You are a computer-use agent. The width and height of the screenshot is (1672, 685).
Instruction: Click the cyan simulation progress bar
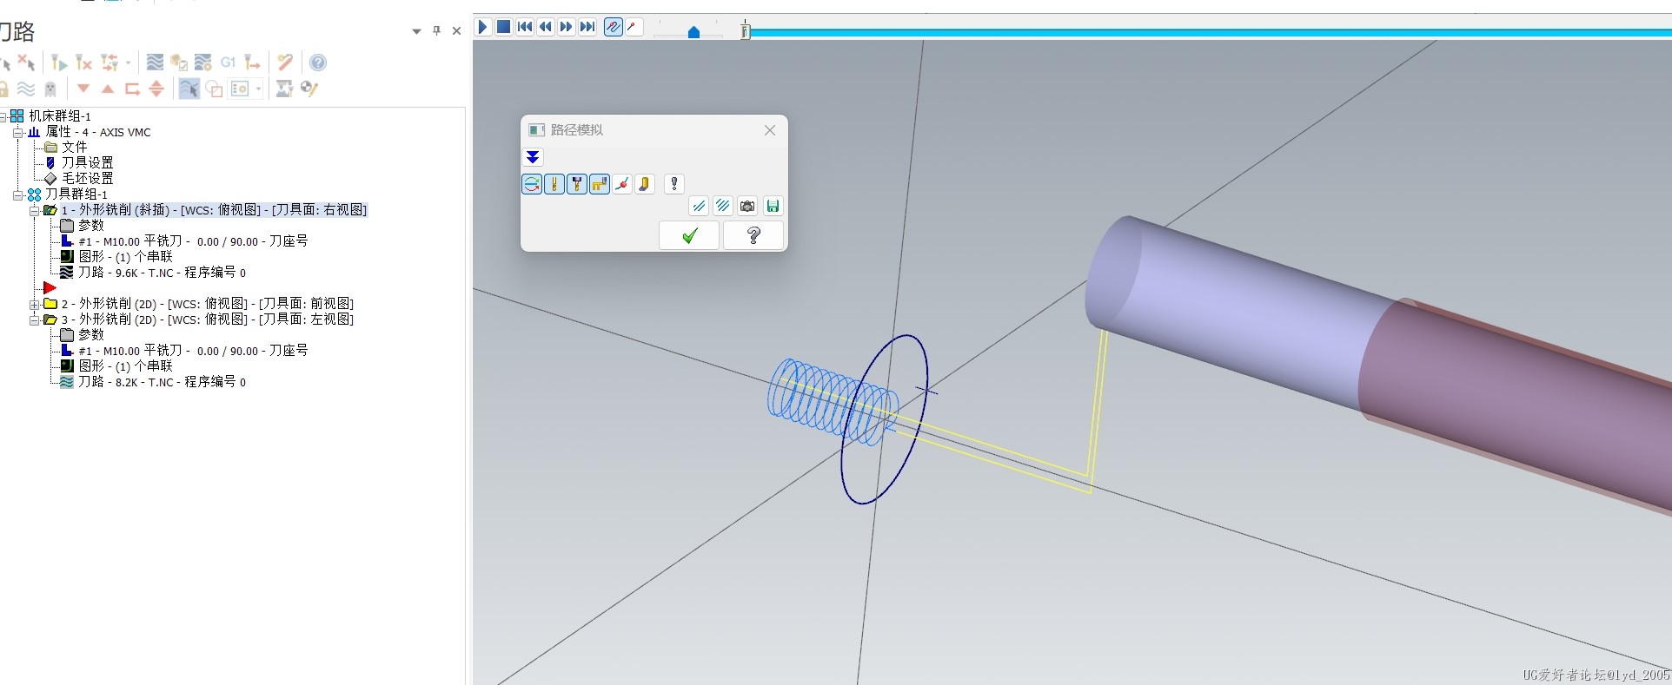1211,33
